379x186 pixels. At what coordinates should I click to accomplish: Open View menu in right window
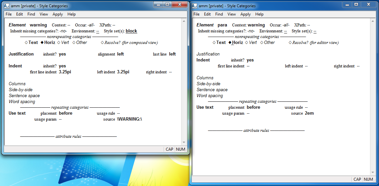coord(232,14)
